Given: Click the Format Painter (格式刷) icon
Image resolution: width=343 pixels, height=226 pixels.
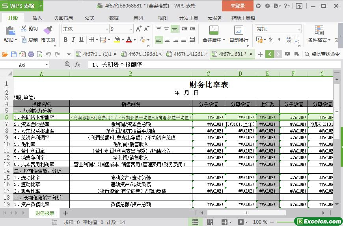Looking at the screenshot, I should point(48,30).
